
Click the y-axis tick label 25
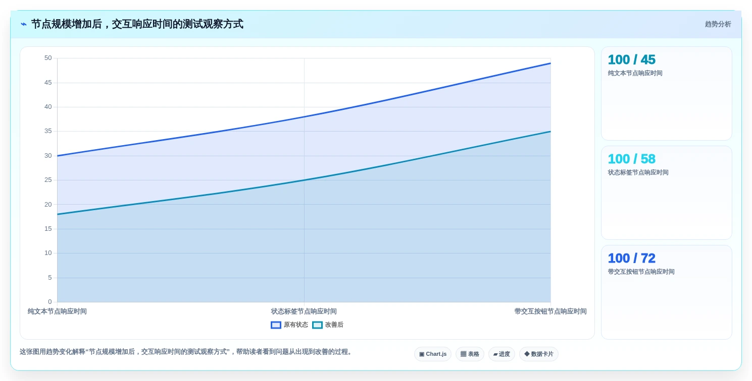point(48,180)
